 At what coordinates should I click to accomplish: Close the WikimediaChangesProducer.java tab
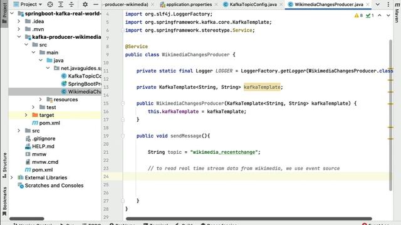tap(368, 4)
